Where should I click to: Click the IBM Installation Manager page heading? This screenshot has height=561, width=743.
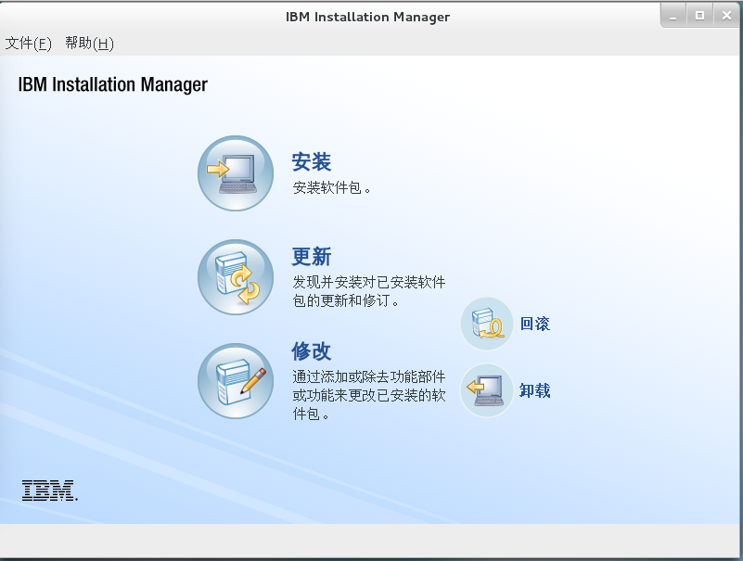click(x=113, y=84)
